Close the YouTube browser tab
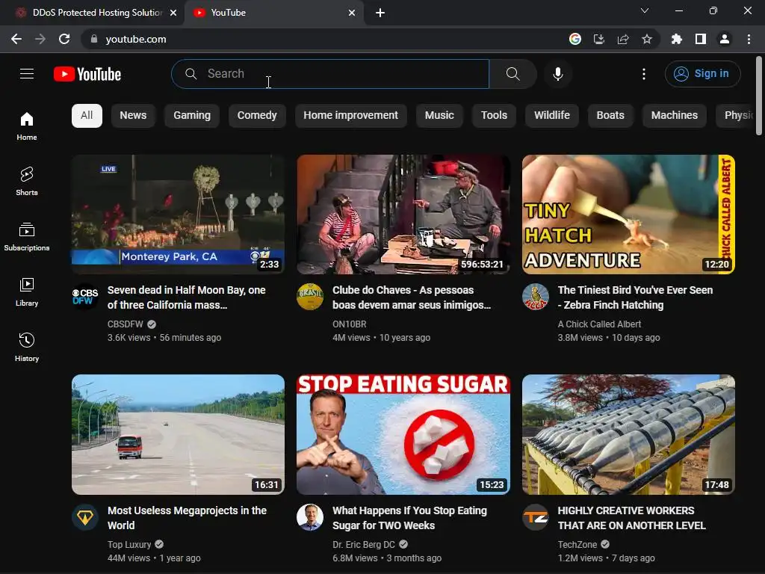The width and height of the screenshot is (765, 574). coord(352,13)
